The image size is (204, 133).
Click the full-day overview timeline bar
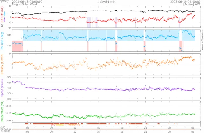pos(106,129)
